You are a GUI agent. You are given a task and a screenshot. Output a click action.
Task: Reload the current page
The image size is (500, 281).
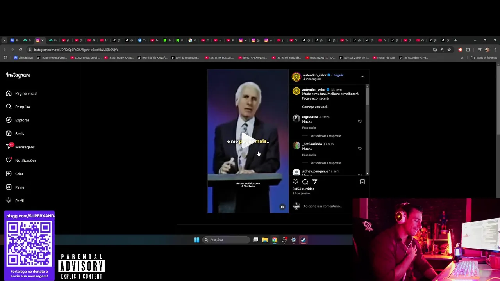[20, 50]
